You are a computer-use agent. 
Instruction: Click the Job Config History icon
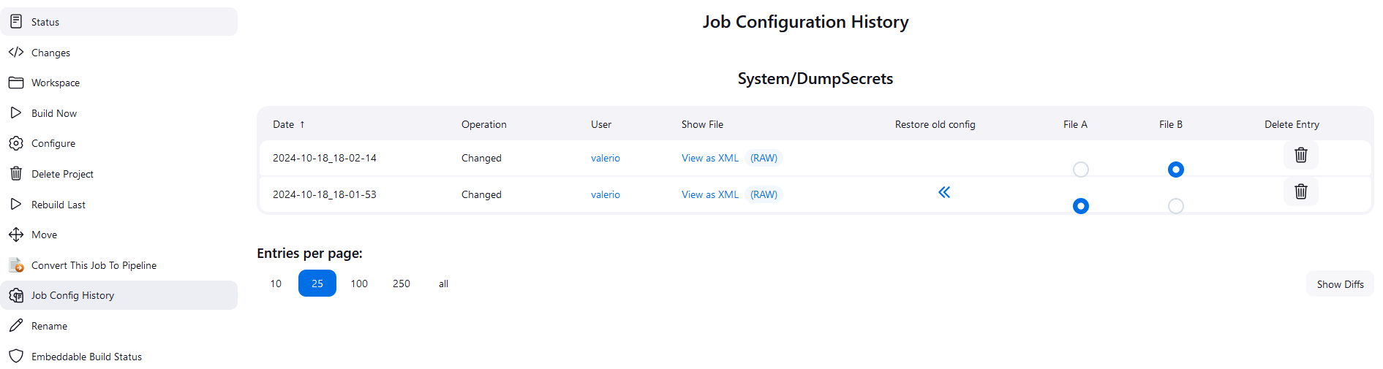click(16, 295)
